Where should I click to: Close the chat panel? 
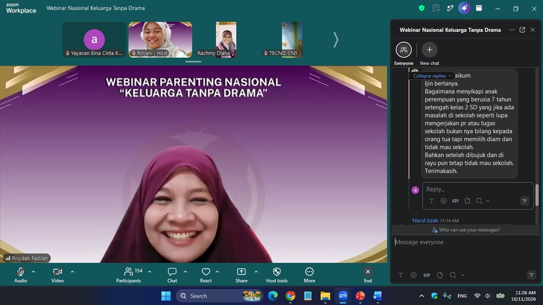click(x=533, y=30)
